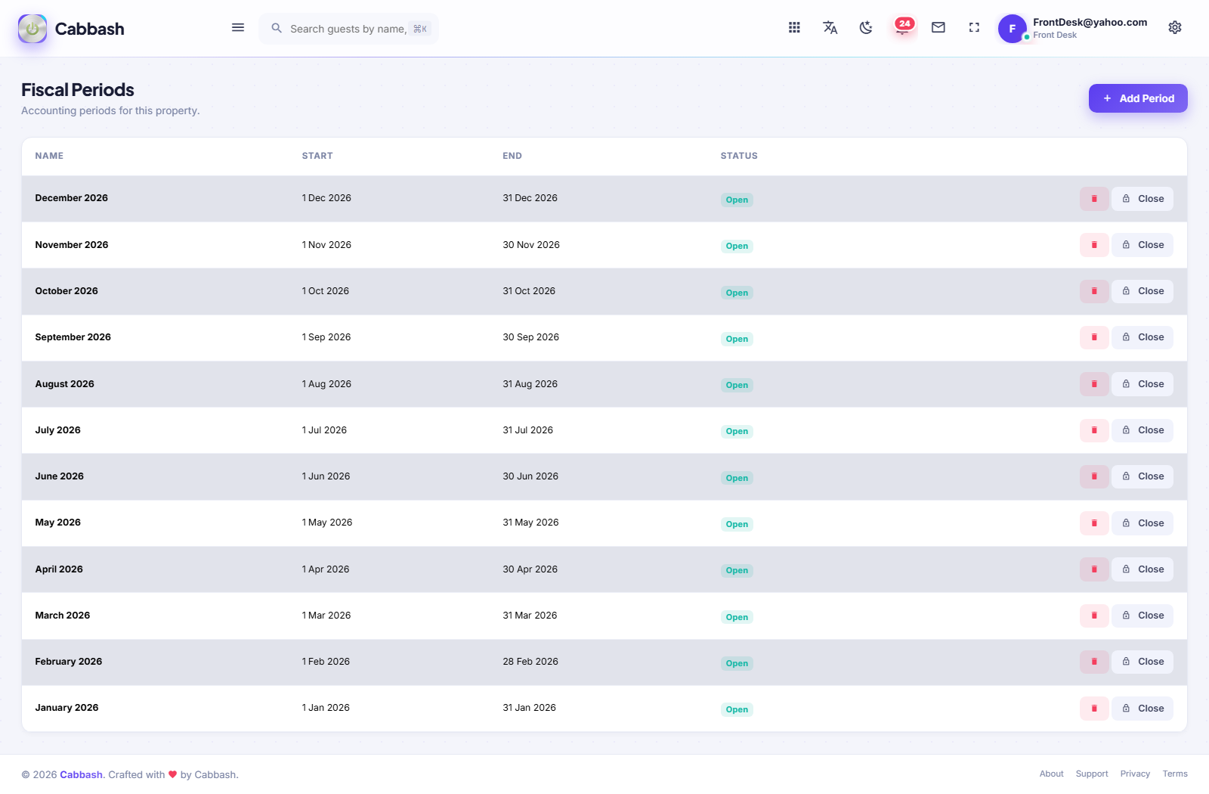The image size is (1209, 794).
Task: Click the Open status badge for March 2026
Action: click(x=737, y=617)
